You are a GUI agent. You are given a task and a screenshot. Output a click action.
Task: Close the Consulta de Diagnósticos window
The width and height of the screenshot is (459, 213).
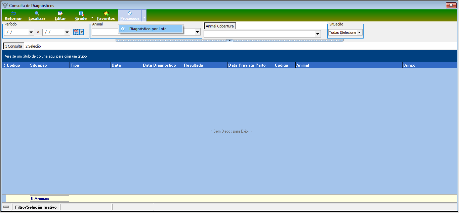pyautogui.click(x=451, y=5)
